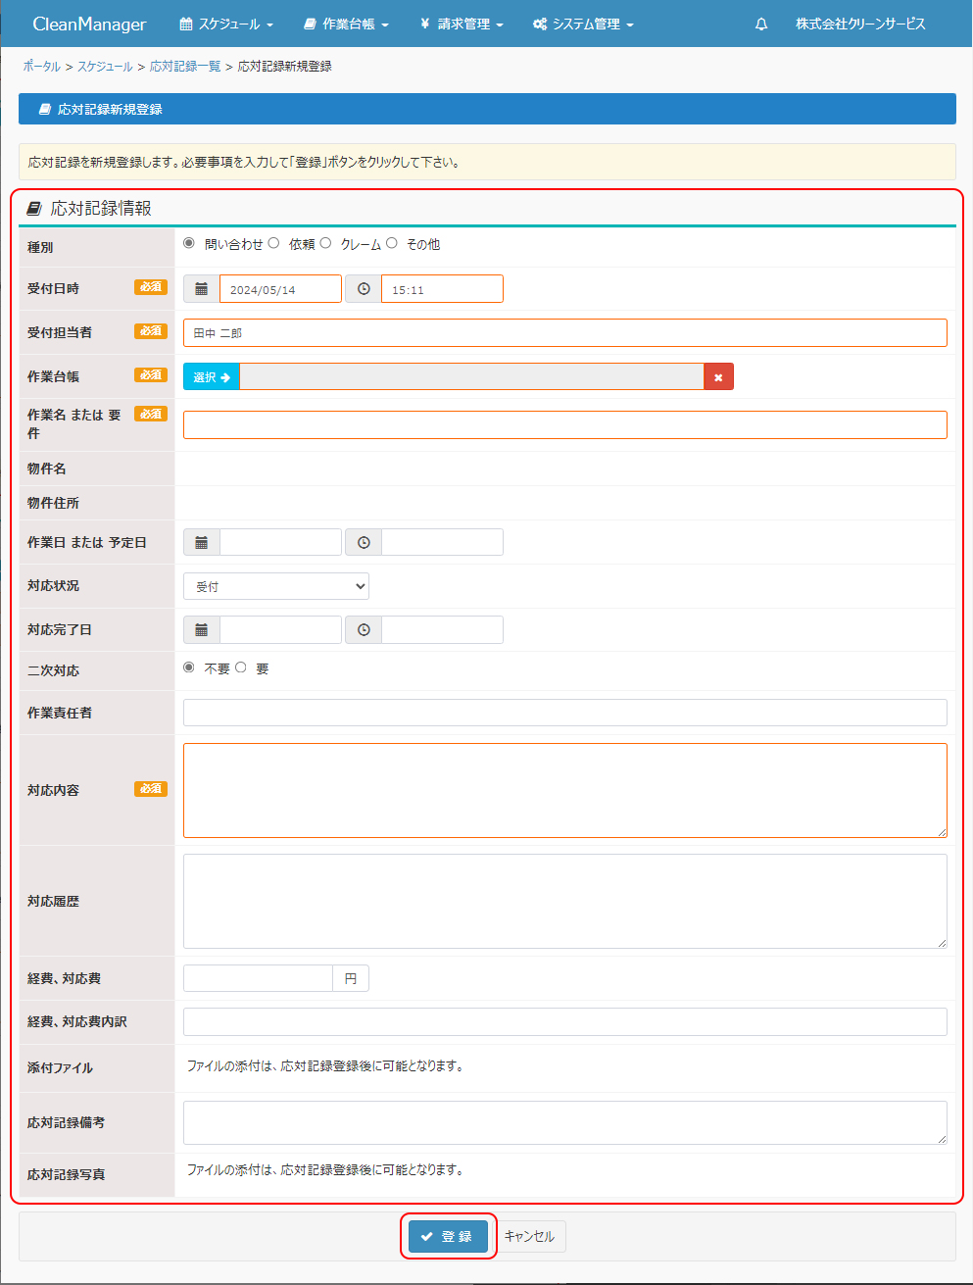Click the 登録 submit button
The image size is (973, 1285).
pos(448,1236)
